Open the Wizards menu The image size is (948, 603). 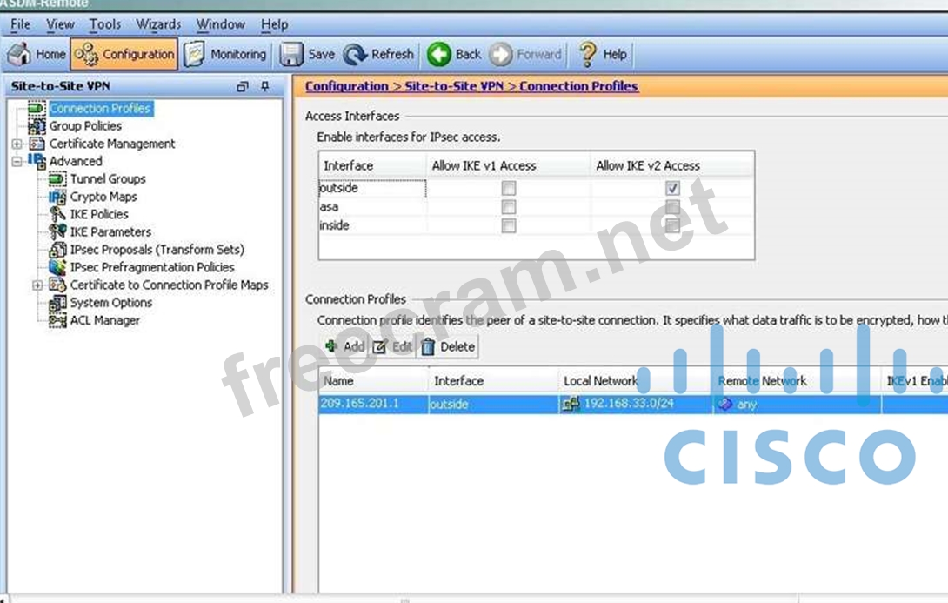click(158, 24)
